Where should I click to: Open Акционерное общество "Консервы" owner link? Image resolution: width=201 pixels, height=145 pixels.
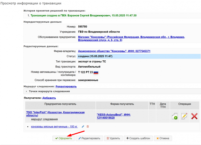tap(114, 51)
